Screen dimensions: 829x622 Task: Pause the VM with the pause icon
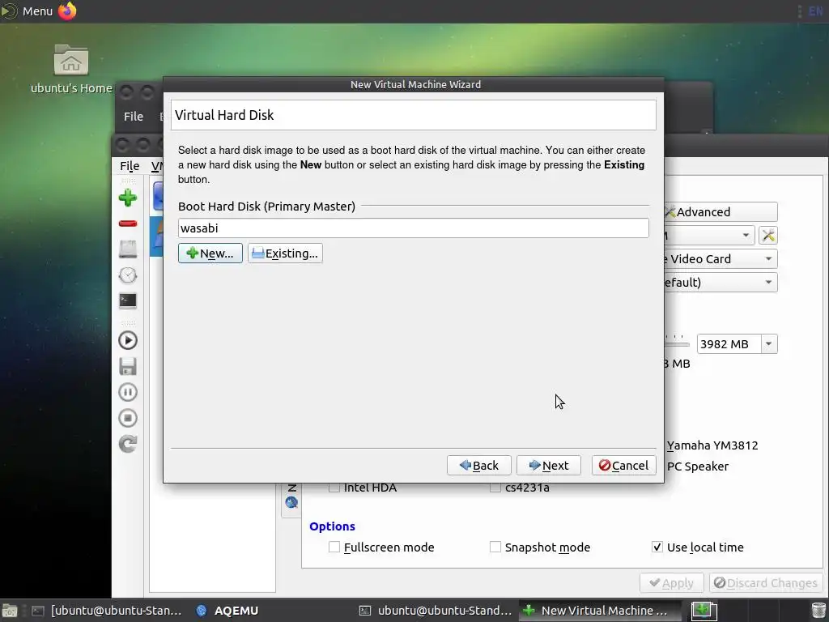(127, 392)
